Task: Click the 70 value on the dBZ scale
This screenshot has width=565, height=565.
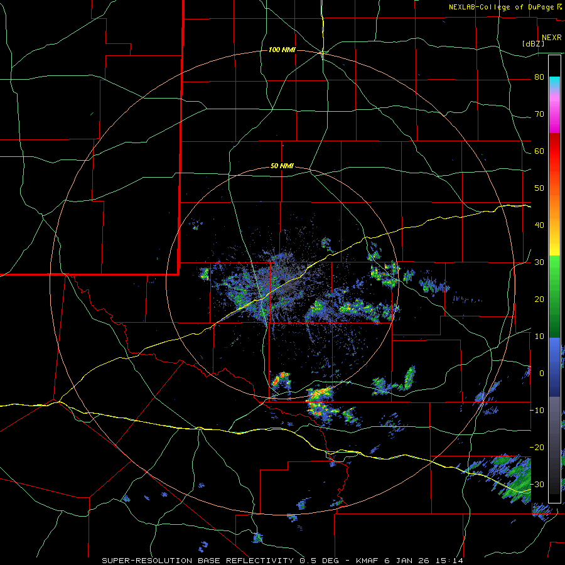Action: [x=539, y=114]
